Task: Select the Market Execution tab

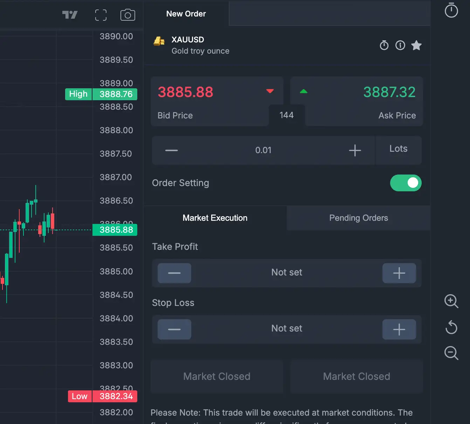Action: 215,218
